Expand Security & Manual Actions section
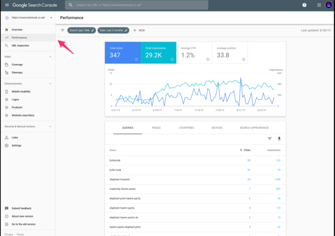Screen dimensions: 335x236 pyautogui.click(x=50, y=126)
